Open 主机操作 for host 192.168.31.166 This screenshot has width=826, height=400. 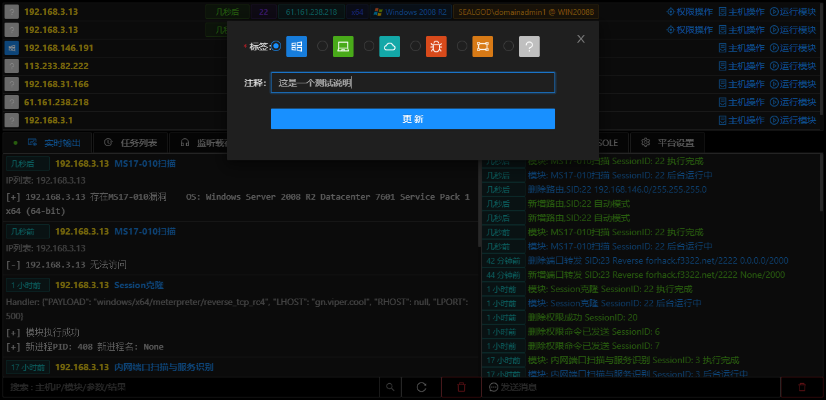pyautogui.click(x=741, y=84)
